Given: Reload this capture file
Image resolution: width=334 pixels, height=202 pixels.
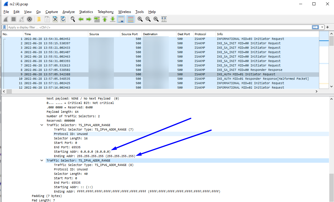Looking at the screenshot, I should tap(63, 19).
